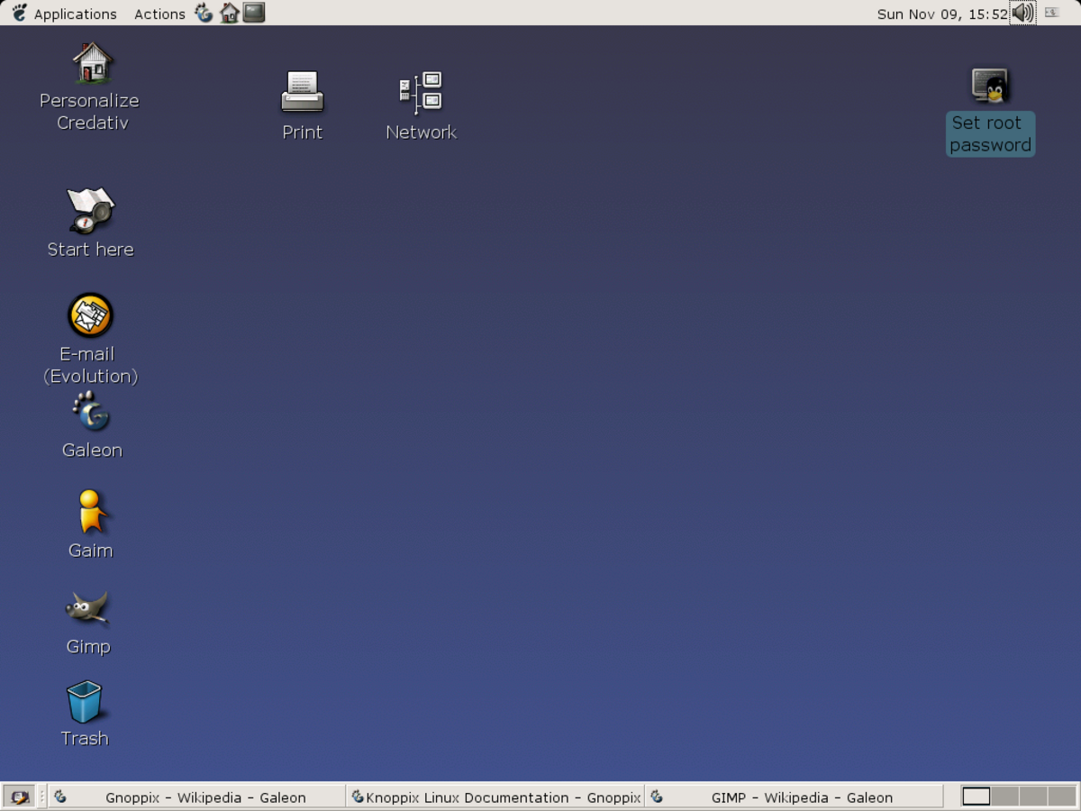
Task: Click the Galeon launcher in top panel
Action: [x=204, y=14]
